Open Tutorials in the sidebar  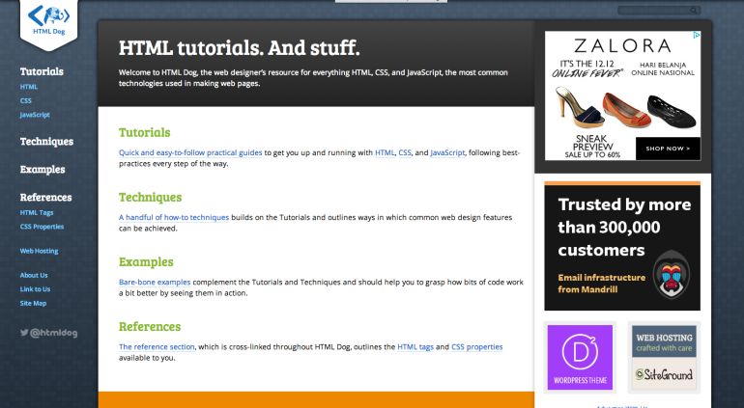coord(42,71)
